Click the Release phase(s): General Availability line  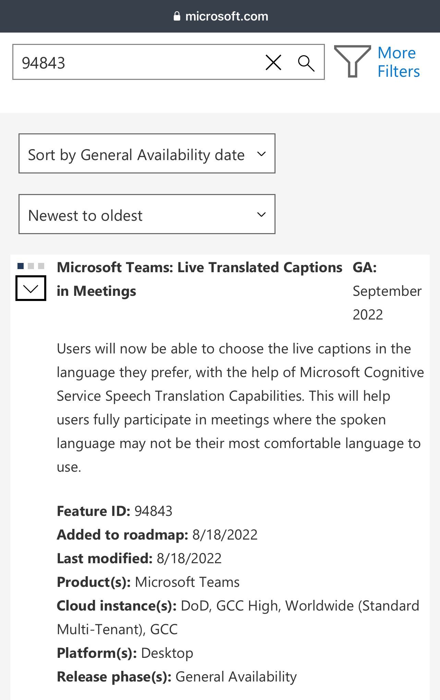(x=176, y=677)
